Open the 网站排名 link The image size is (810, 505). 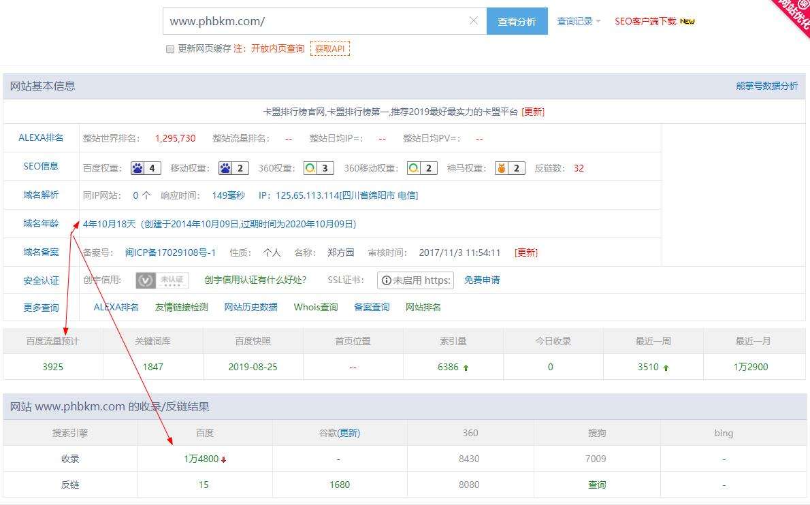(x=423, y=307)
